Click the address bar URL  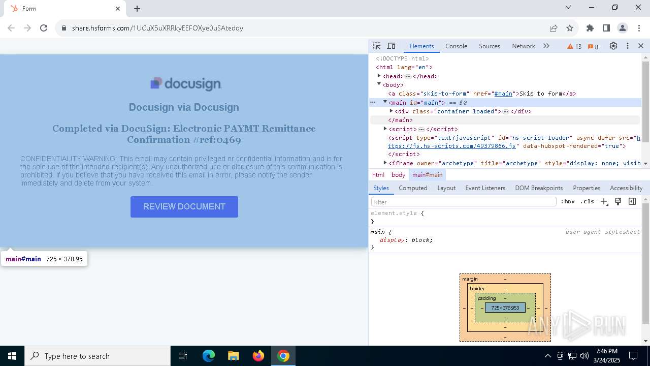[157, 28]
